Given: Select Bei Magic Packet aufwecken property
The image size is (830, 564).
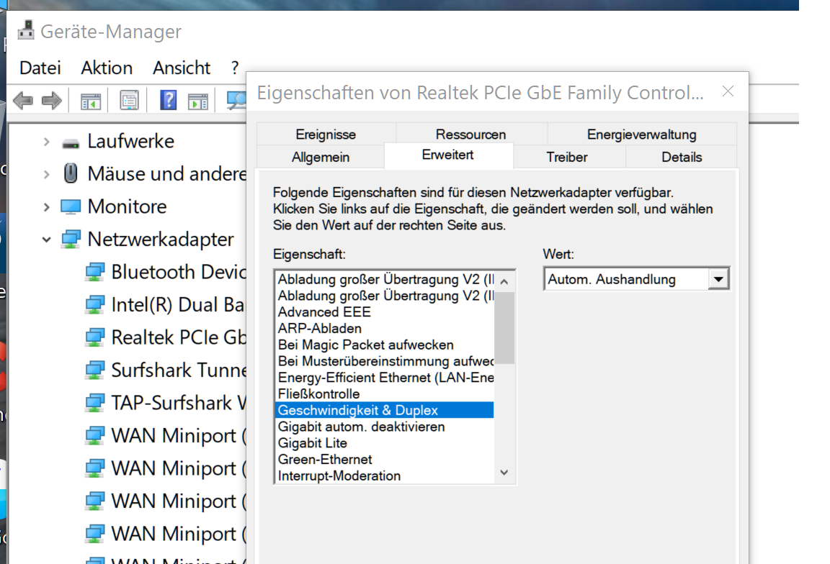Looking at the screenshot, I should coord(385,345).
